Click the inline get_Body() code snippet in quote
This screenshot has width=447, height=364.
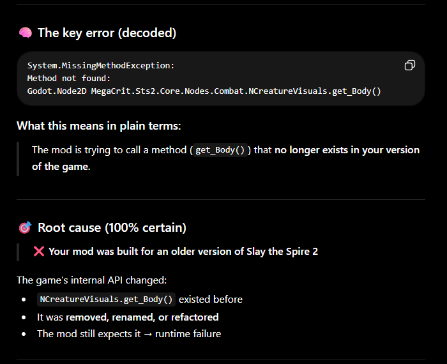tap(220, 150)
